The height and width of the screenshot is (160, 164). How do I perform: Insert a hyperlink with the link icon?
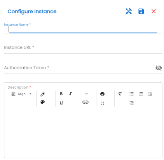point(85,102)
